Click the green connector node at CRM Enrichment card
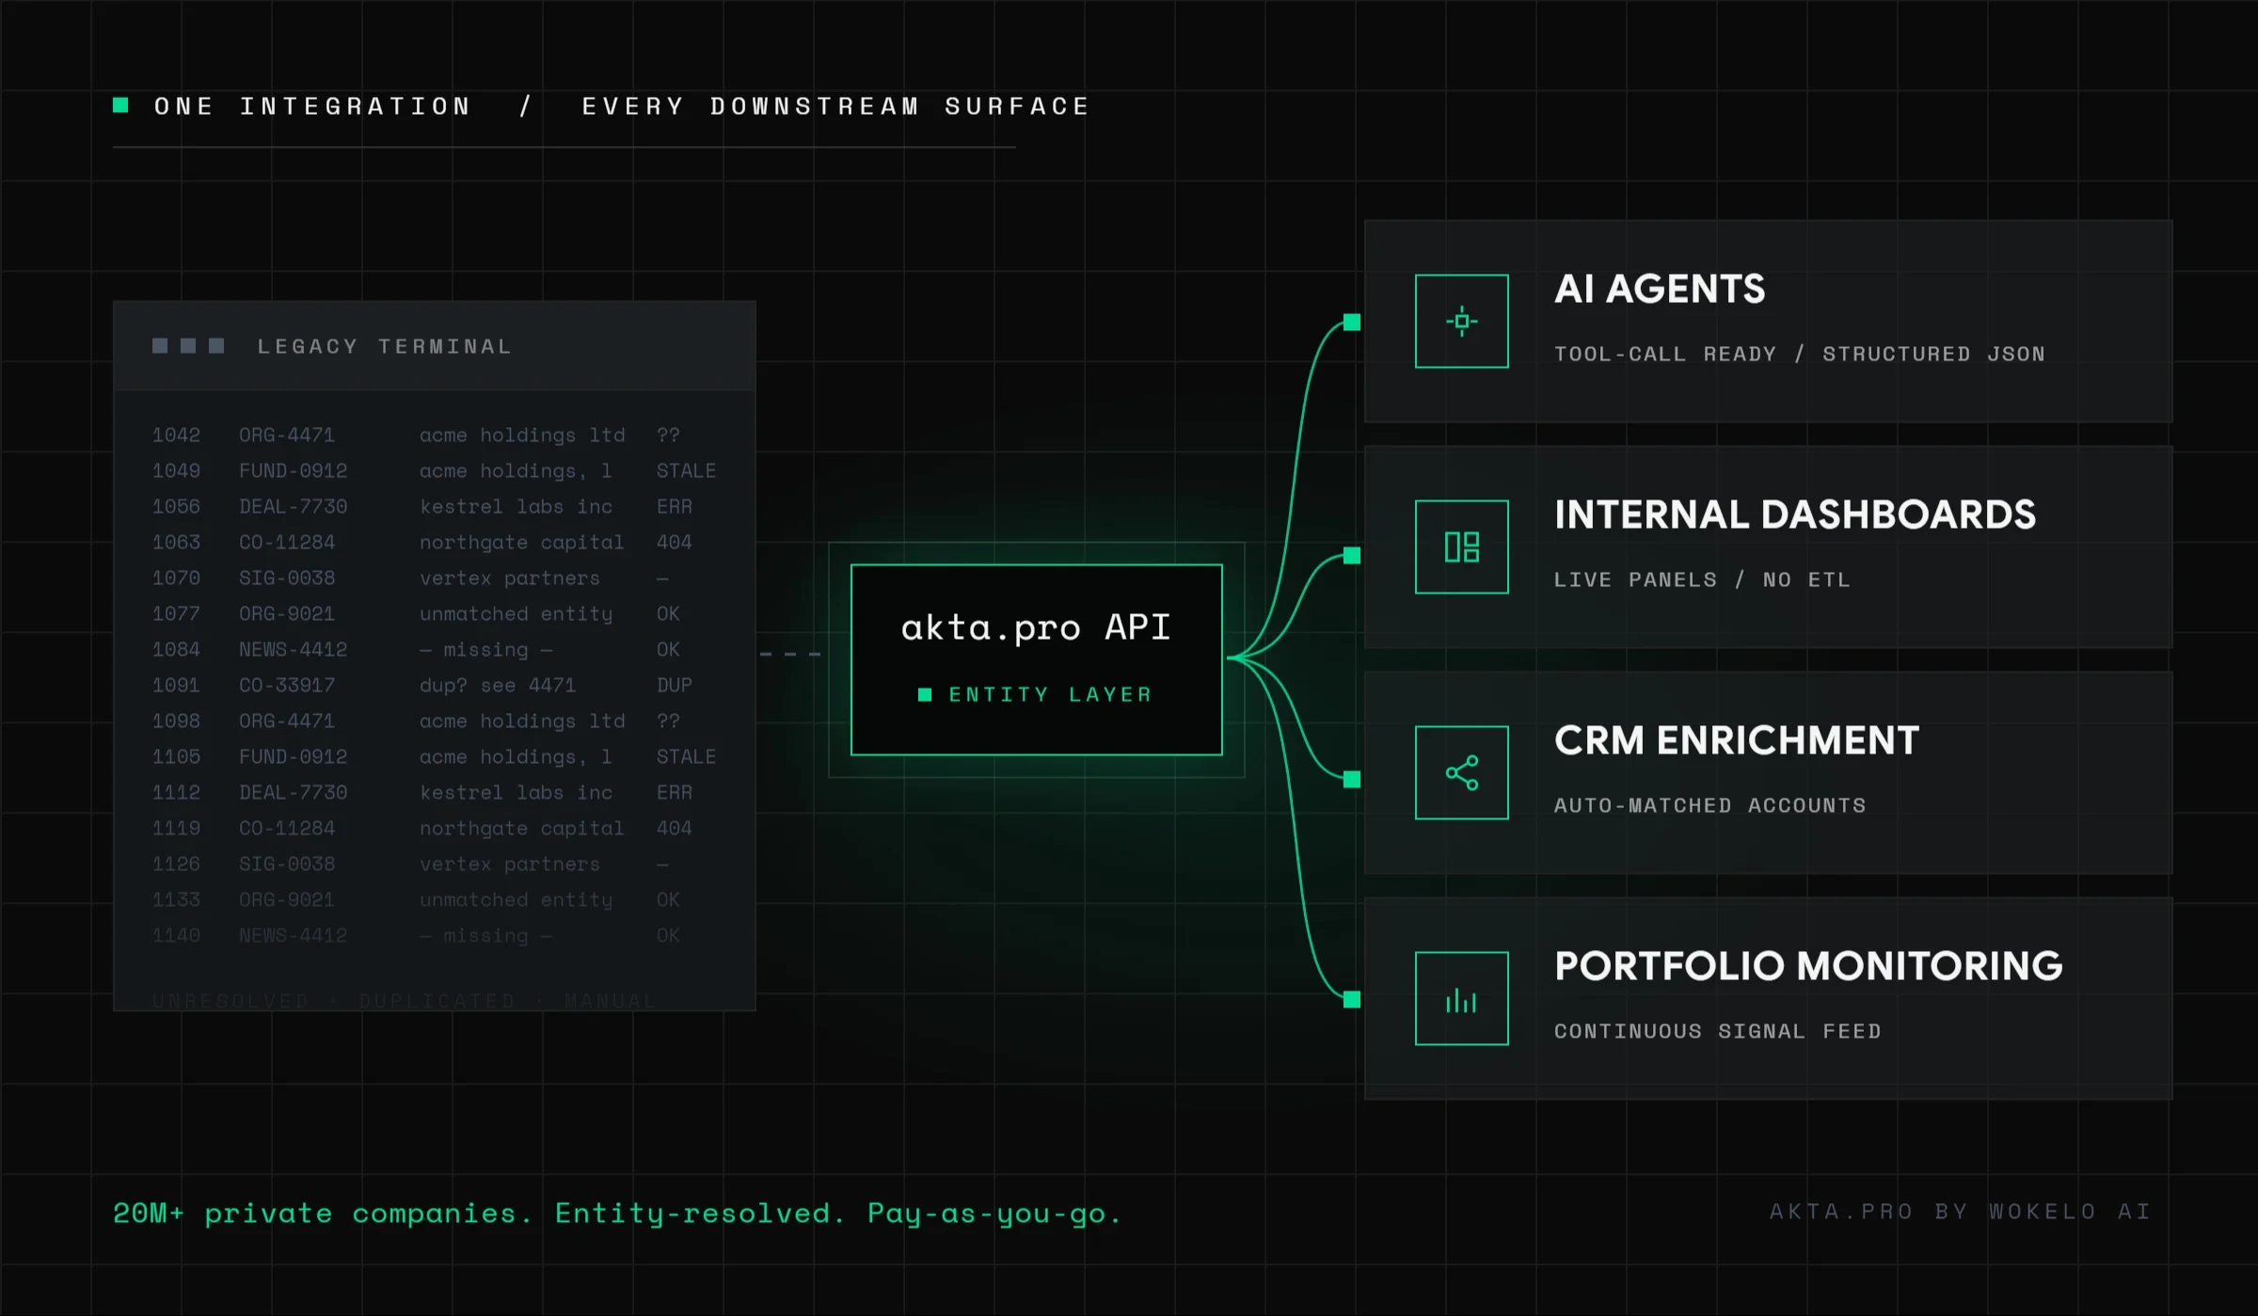2258x1316 pixels. [1352, 779]
